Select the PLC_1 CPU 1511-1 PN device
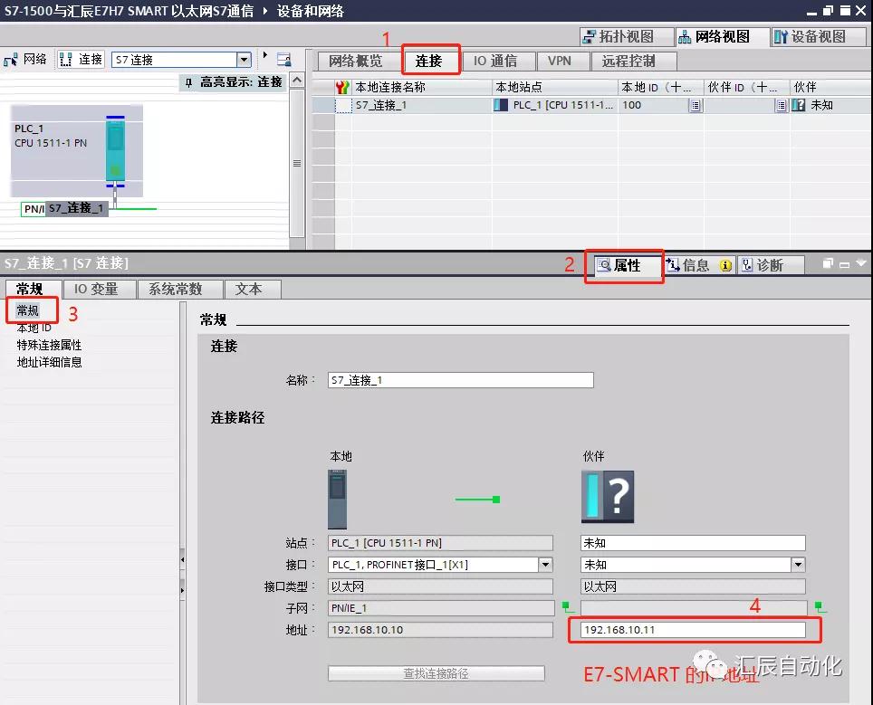The image size is (873, 705). point(77,151)
